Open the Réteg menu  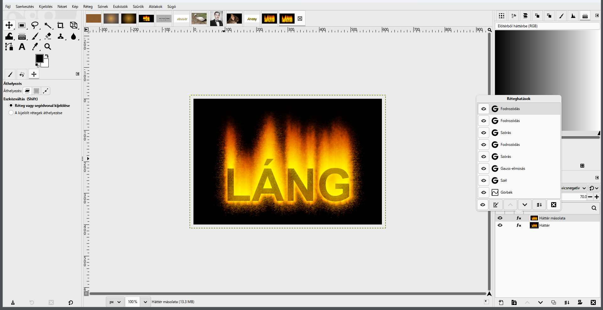click(x=88, y=6)
